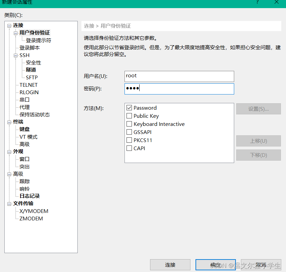Click the 下移(D) button
The width and height of the screenshot is (286, 272).
[x=258, y=155]
